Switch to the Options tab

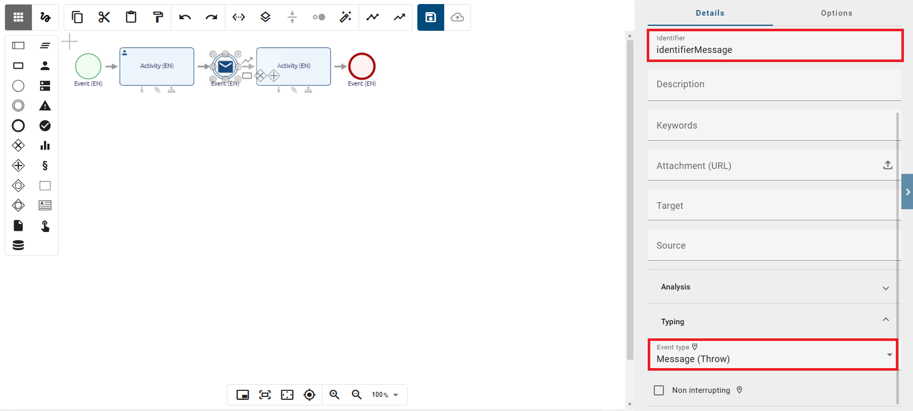click(837, 13)
